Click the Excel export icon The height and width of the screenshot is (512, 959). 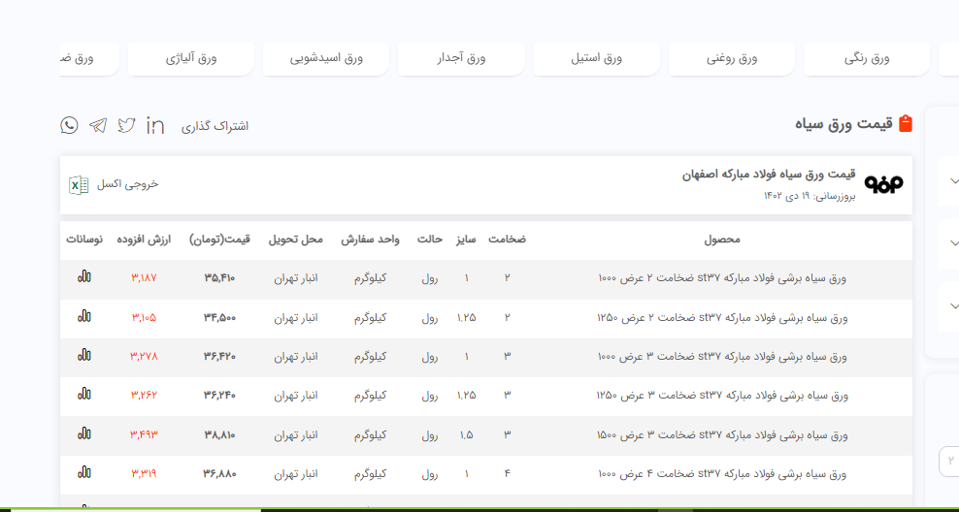pyautogui.click(x=79, y=184)
